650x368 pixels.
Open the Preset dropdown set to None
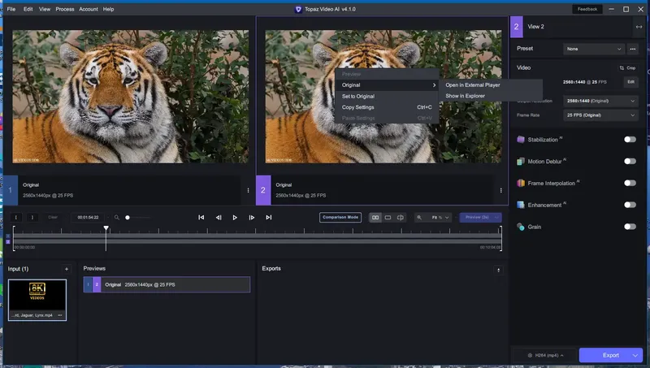tap(594, 49)
